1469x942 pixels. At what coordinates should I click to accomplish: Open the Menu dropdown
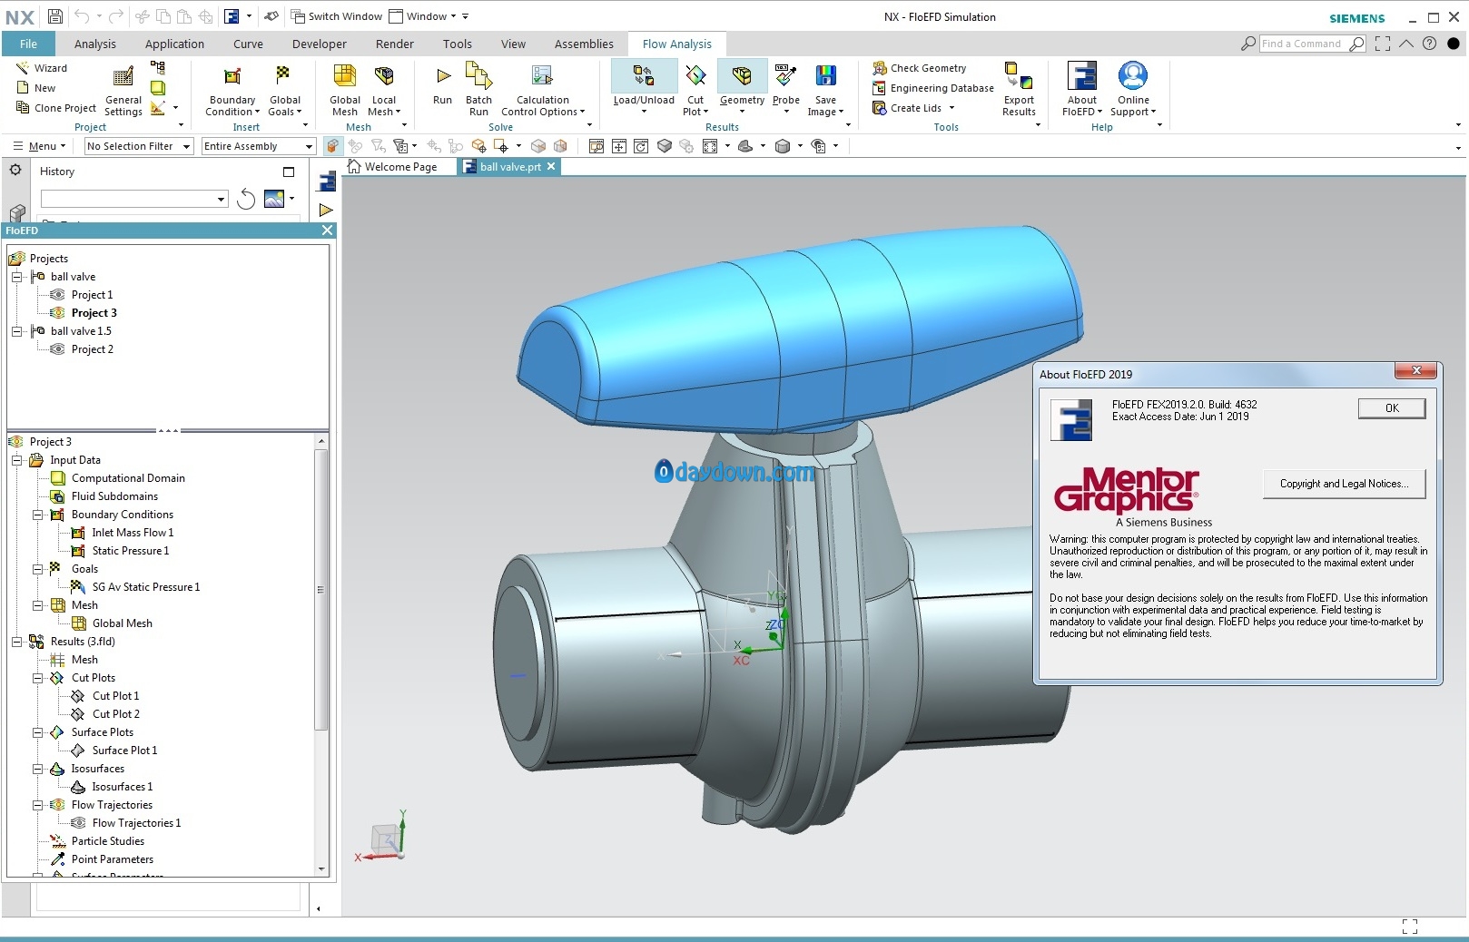39,146
